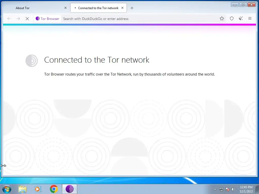The height and width of the screenshot is (194, 259).
Task: Select the Connected to the Tor network tab
Action: pyautogui.click(x=98, y=8)
